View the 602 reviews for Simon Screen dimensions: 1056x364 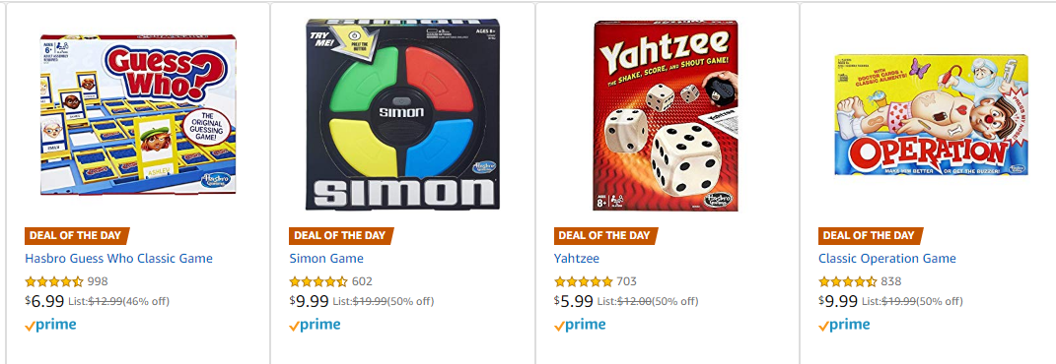click(362, 281)
